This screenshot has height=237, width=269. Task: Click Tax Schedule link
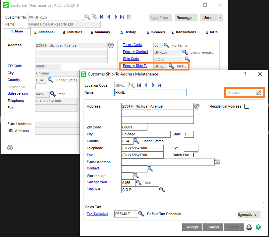click(97, 213)
